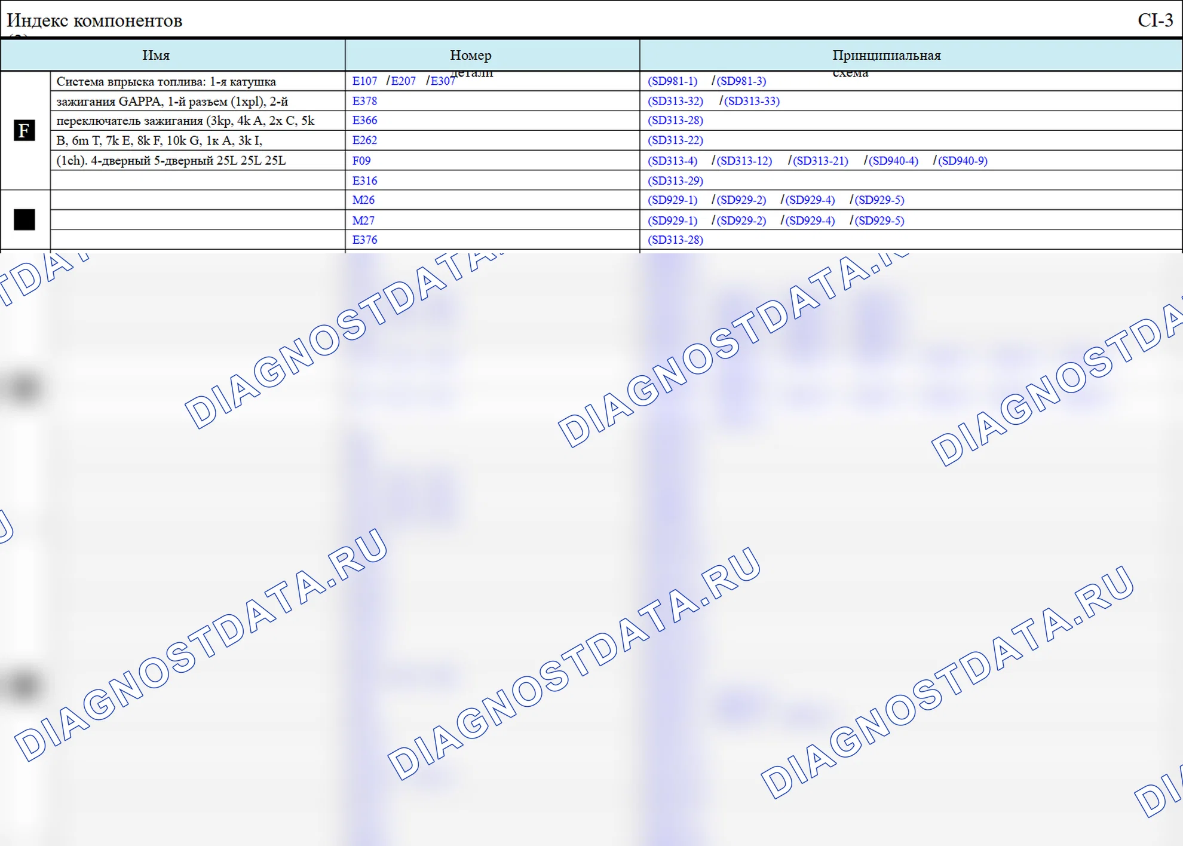Open (SD929-5) in the M26 row
This screenshot has width=1183, height=846.
click(879, 200)
